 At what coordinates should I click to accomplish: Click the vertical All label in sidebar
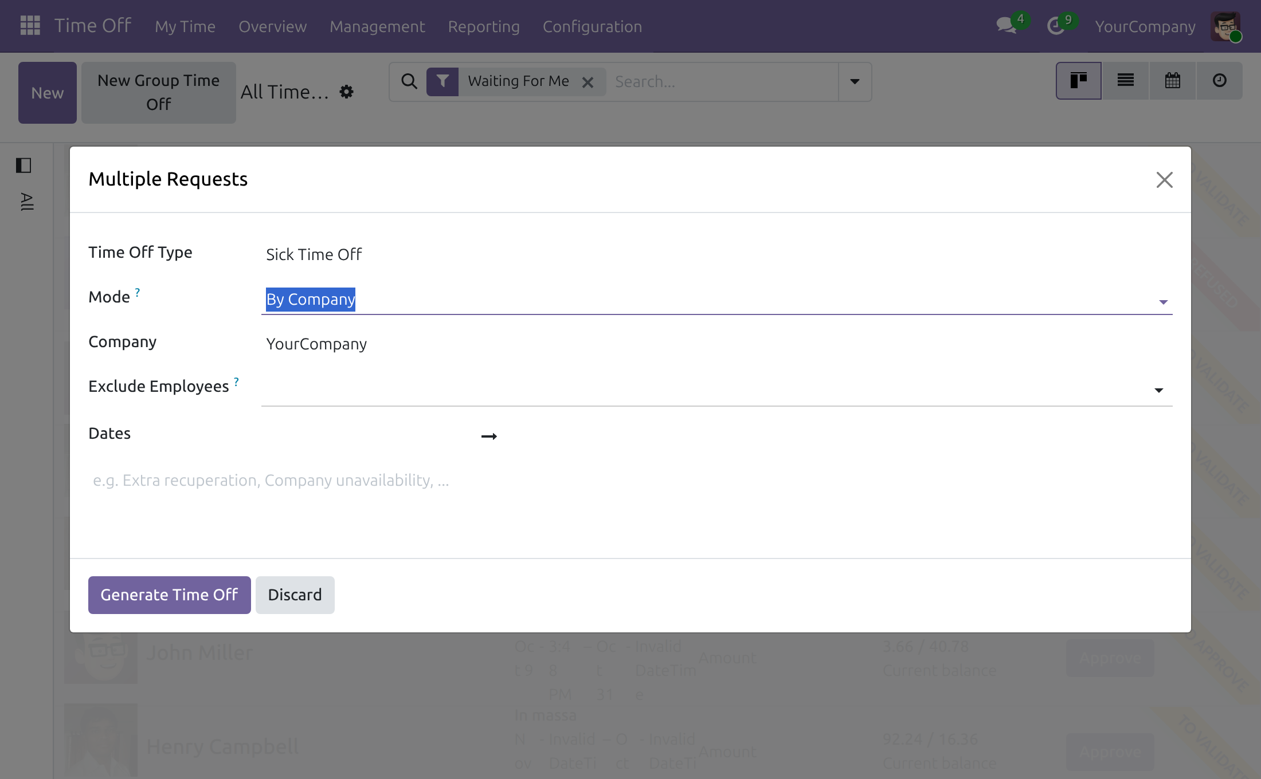click(x=26, y=202)
